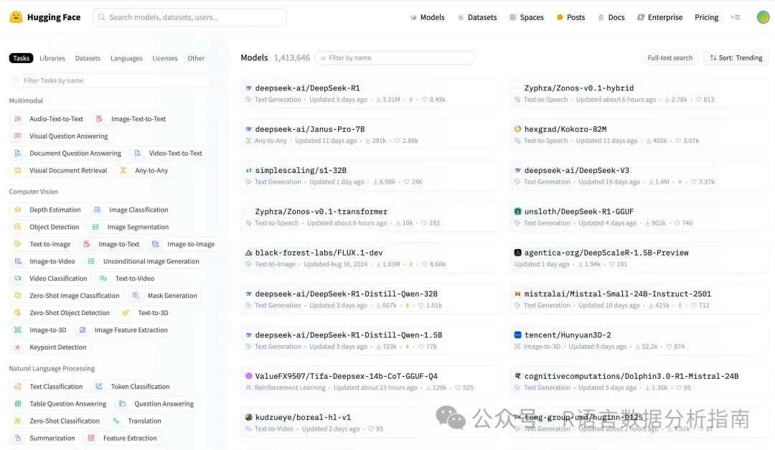
Task: Filter by Zero-Shot Image Classification task
Action: (66, 296)
